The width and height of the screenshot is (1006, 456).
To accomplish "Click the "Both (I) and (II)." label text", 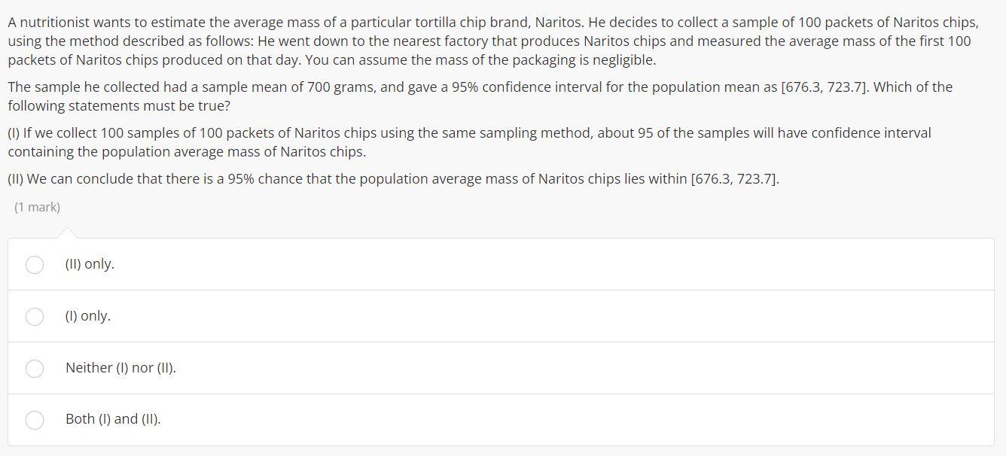I will tap(113, 419).
